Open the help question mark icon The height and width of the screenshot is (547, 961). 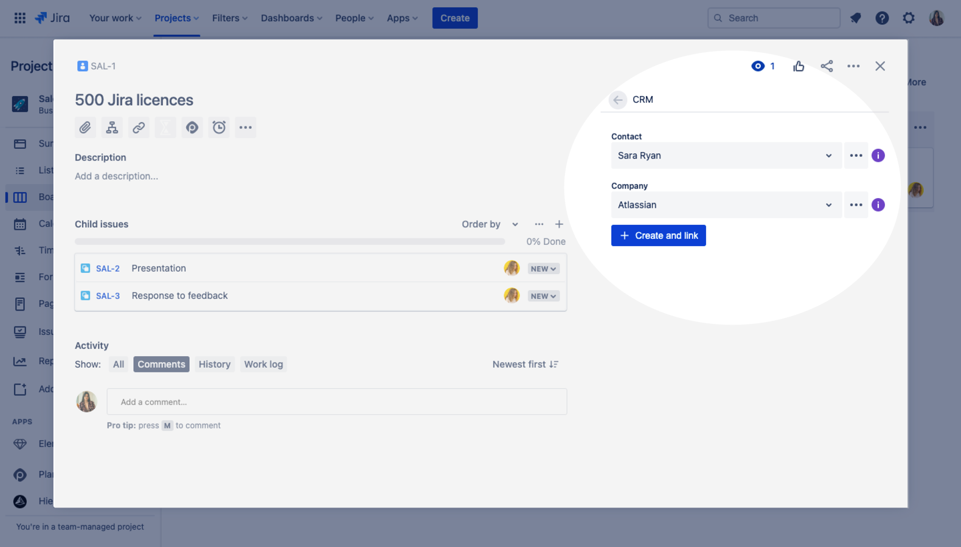882,18
